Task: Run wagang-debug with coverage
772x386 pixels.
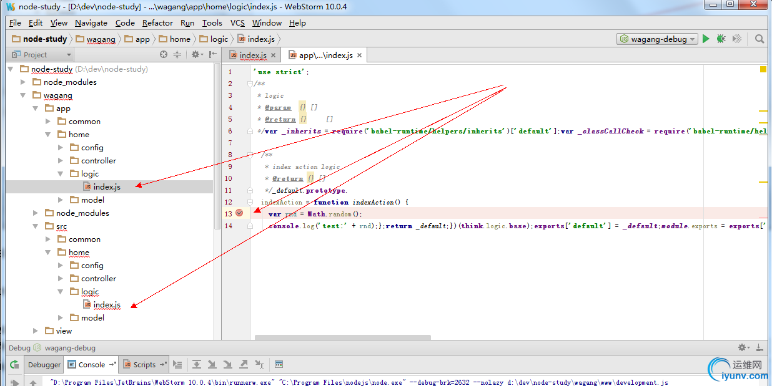Action: coord(737,39)
